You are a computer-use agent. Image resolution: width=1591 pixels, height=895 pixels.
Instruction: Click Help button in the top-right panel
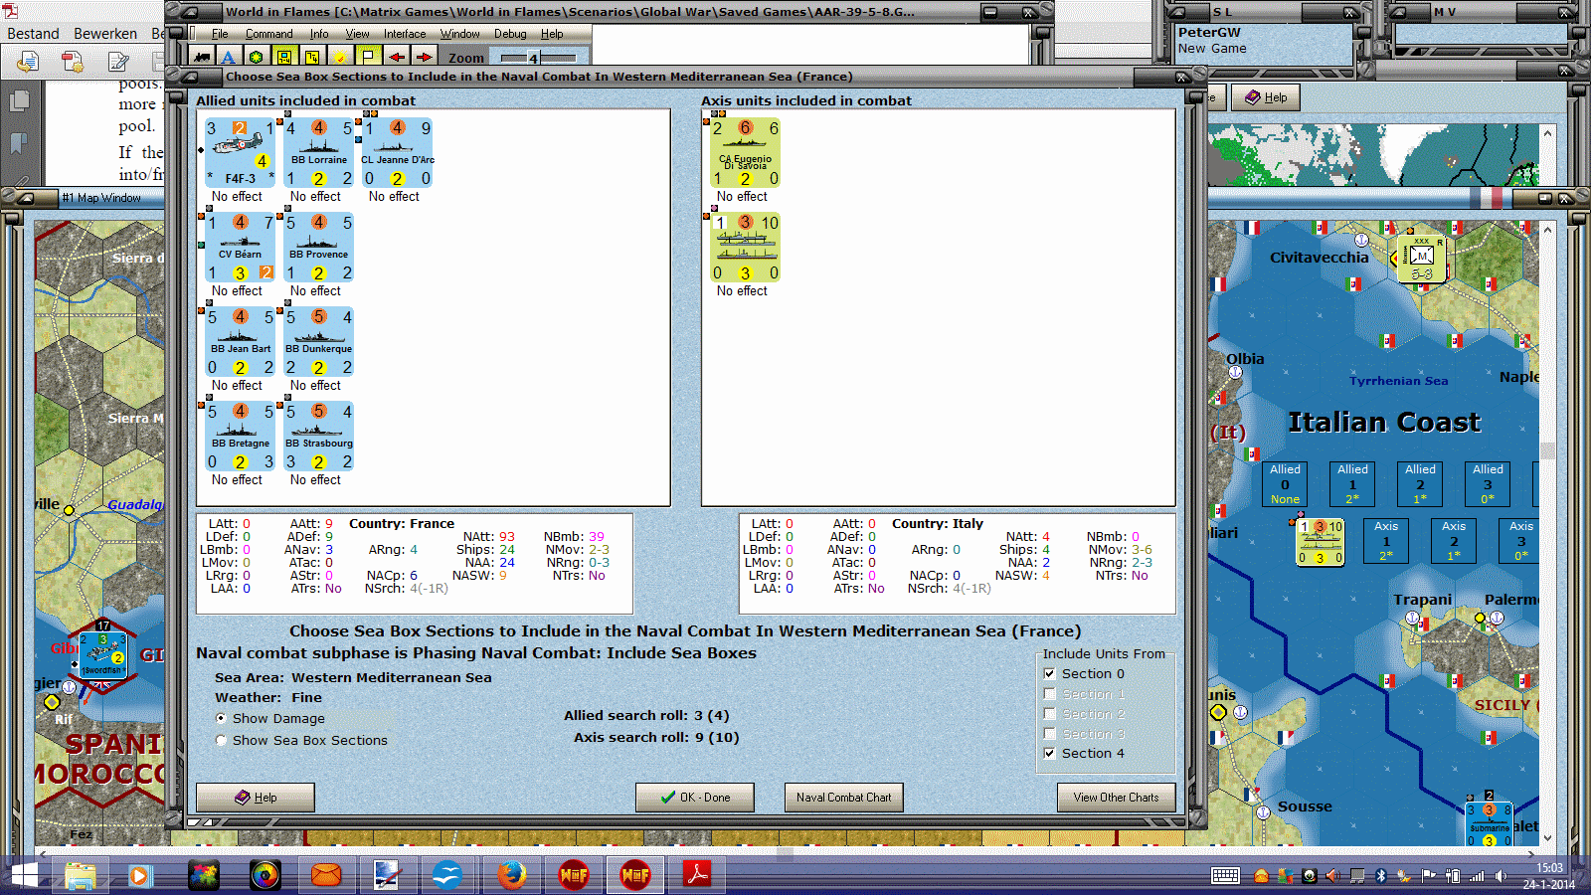coord(1266,97)
